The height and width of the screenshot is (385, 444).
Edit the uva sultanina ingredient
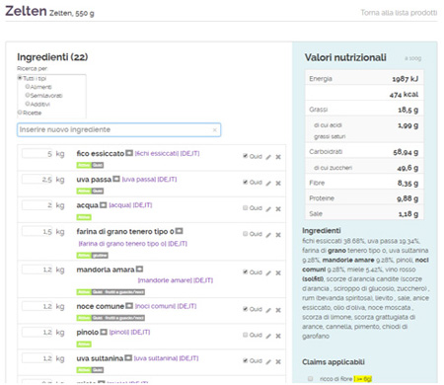click(x=268, y=362)
